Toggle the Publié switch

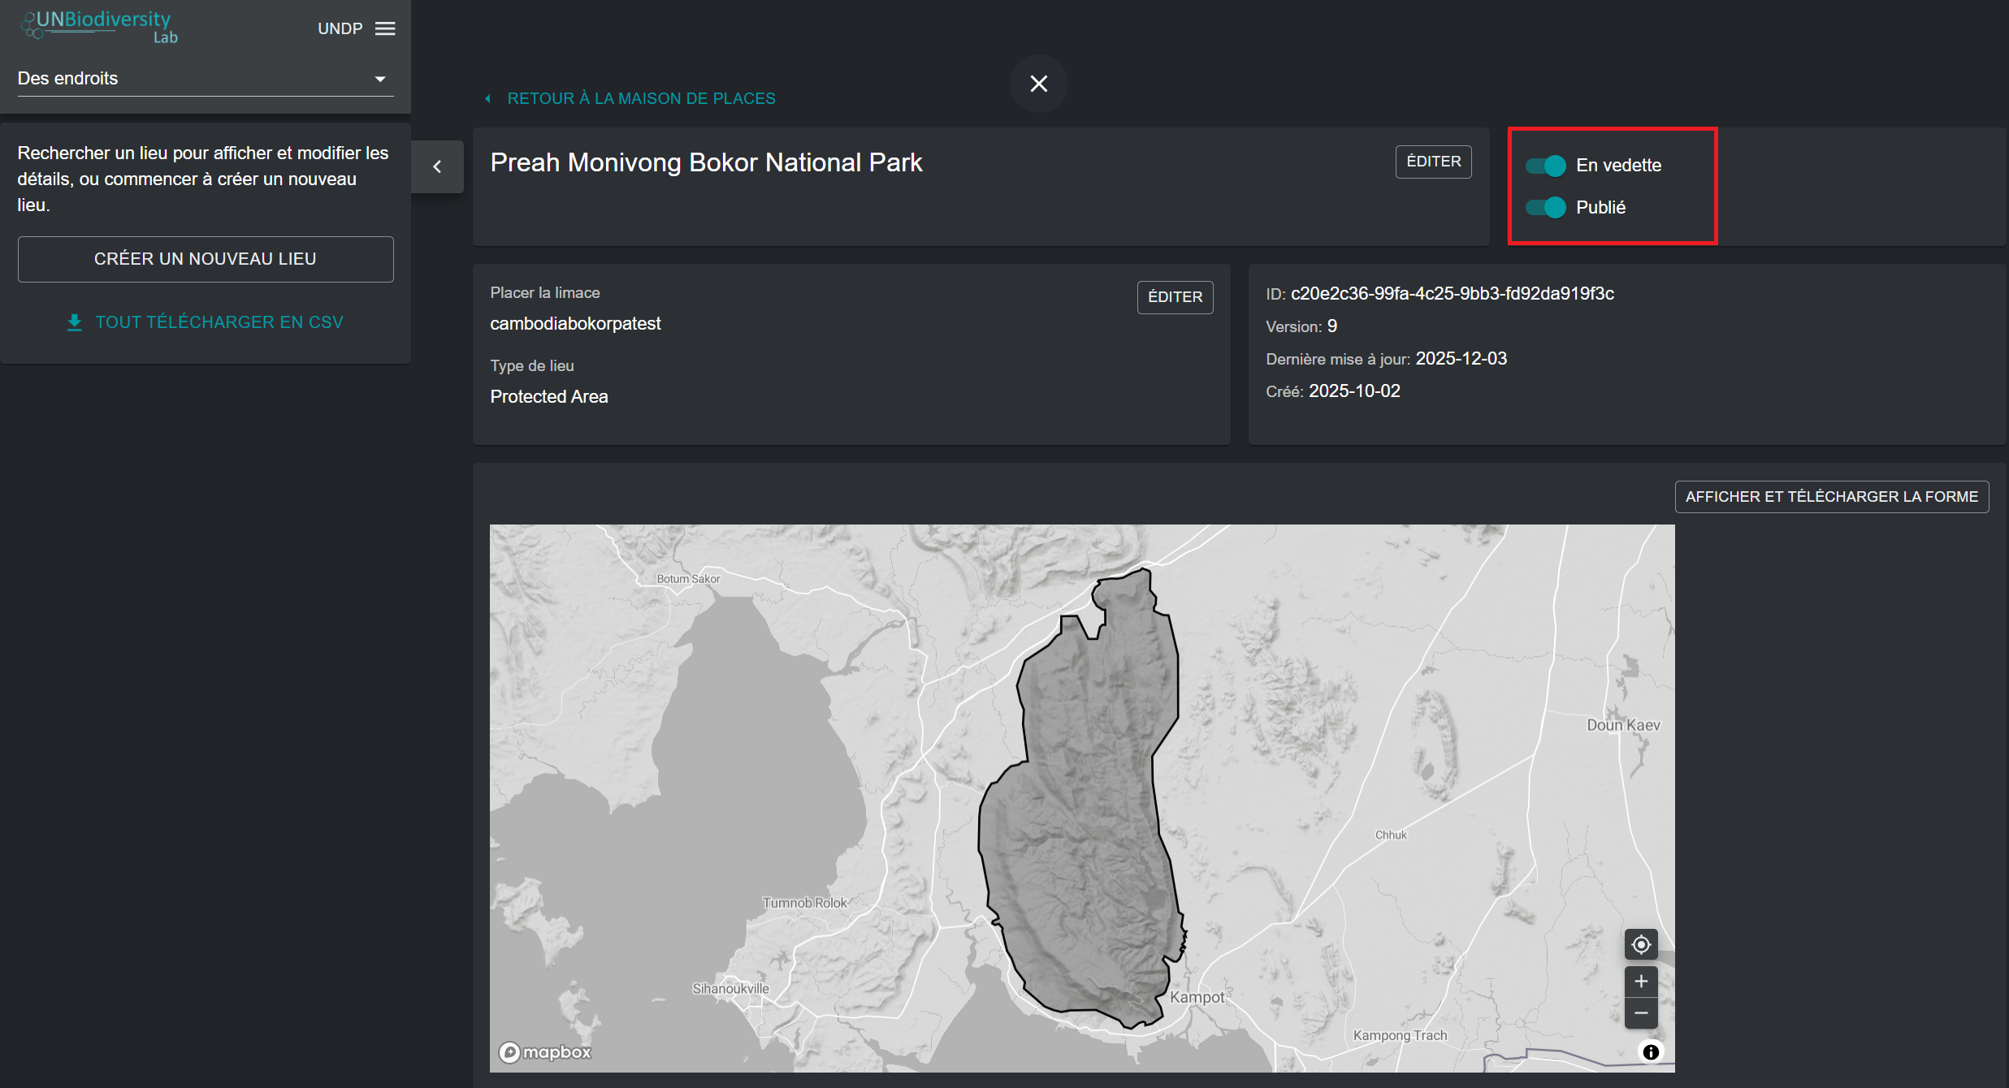1545,208
